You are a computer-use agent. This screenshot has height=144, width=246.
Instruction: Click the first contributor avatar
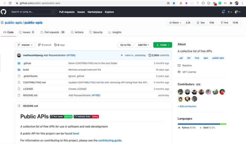[181, 92]
